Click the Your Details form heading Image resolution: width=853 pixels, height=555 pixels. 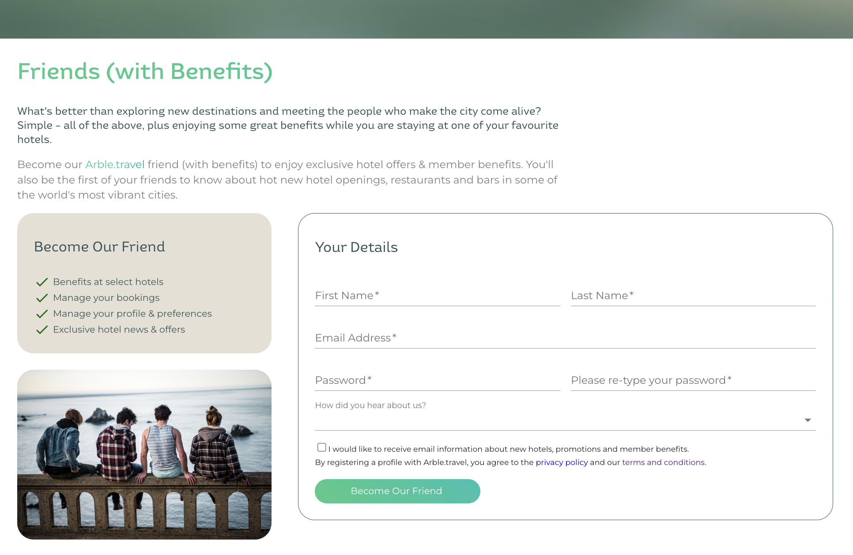(356, 247)
